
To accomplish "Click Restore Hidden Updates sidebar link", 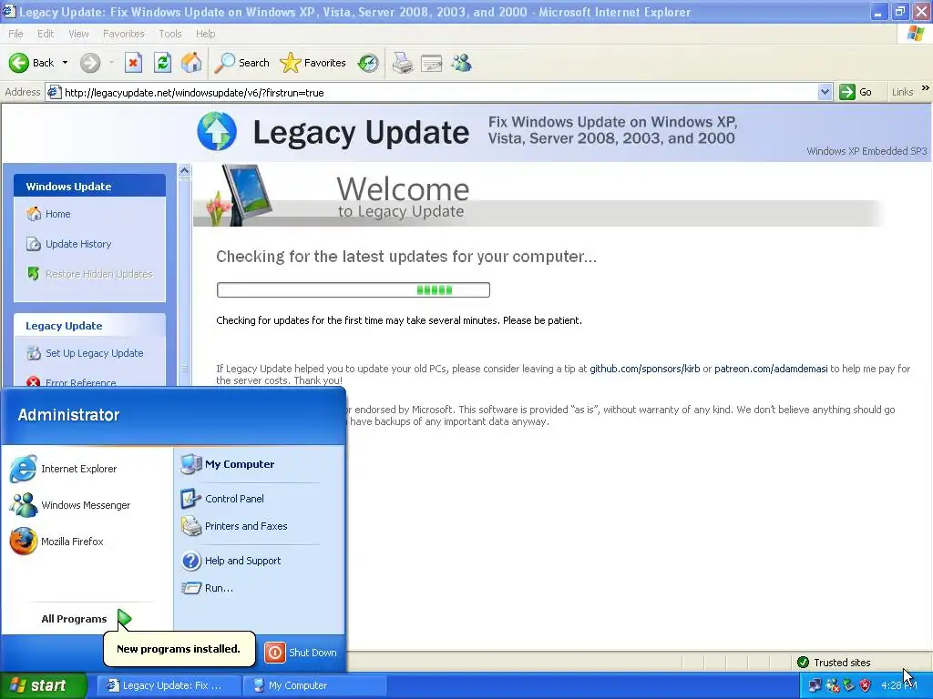I will [90, 274].
